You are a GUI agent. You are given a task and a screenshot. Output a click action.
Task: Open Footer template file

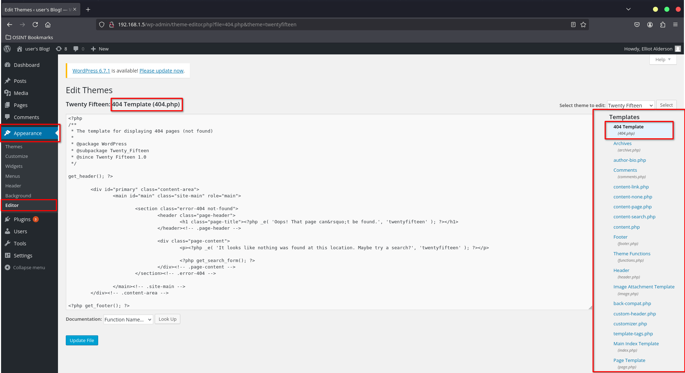click(620, 237)
